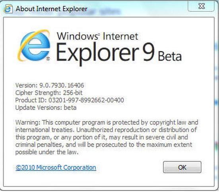The image size is (219, 192).
Task: Click the Product ID number line
Action: [x=70, y=100]
